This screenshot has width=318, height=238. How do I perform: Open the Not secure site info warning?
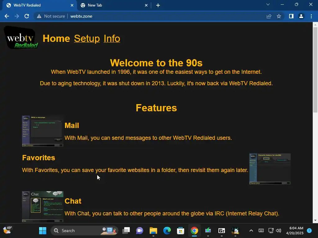51,16
